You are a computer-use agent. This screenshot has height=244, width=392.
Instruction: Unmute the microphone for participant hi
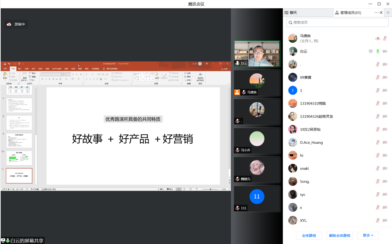377,155
